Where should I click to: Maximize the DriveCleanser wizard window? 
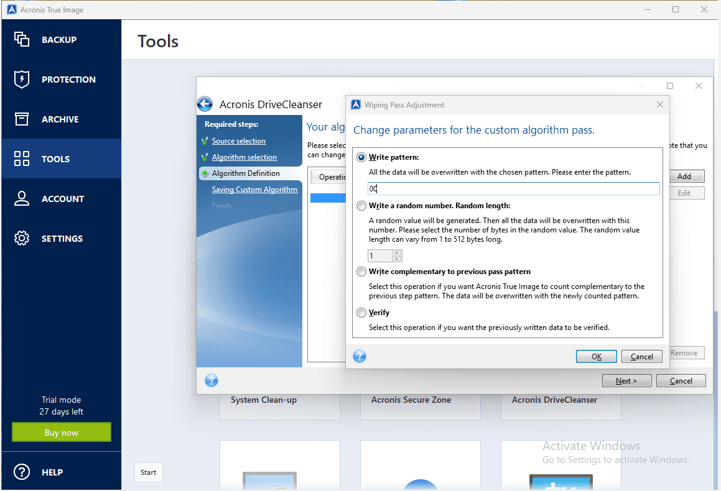[670, 86]
